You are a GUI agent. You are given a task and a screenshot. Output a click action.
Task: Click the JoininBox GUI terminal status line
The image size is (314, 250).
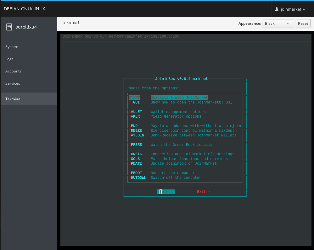[x=121, y=36]
